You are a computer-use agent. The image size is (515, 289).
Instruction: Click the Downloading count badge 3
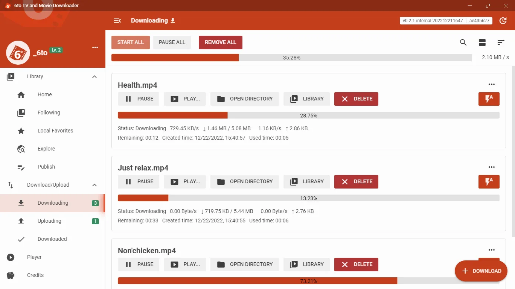tap(96, 203)
